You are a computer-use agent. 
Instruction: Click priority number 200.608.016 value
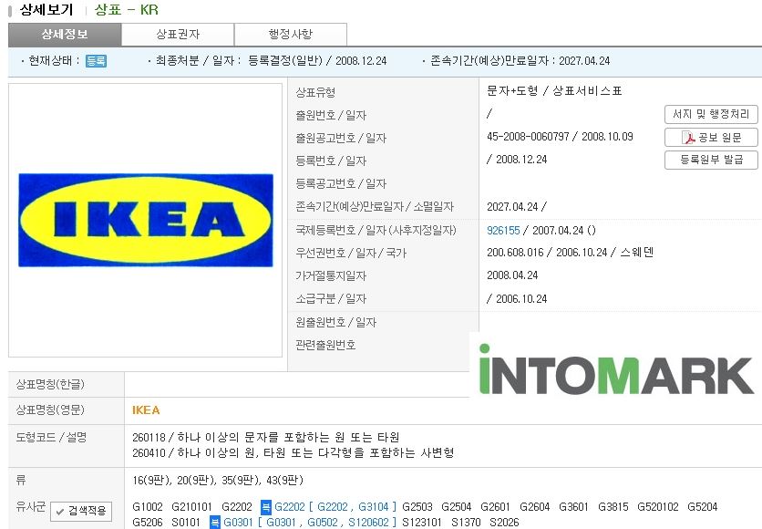click(x=515, y=253)
